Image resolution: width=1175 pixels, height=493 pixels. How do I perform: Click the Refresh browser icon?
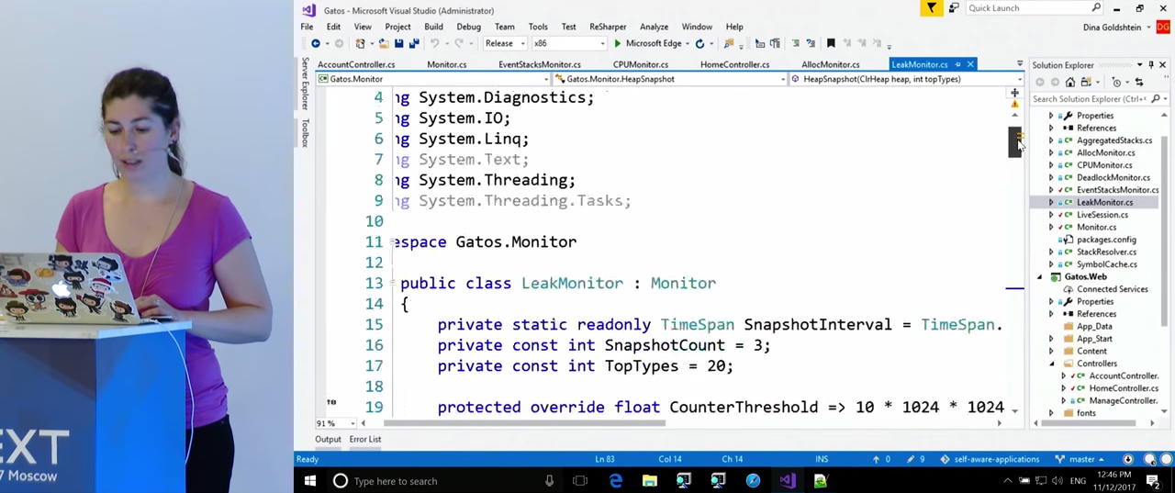coord(699,43)
